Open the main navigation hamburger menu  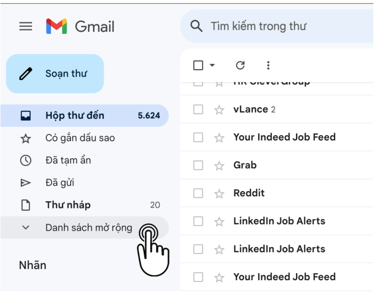(26, 26)
